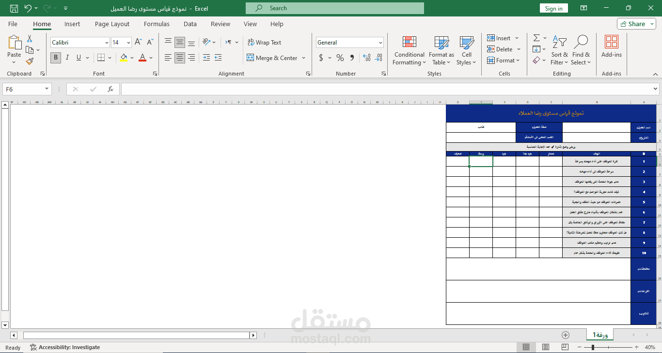Switch to the Data tab
Screen dimensions: 662x353
pos(190,24)
